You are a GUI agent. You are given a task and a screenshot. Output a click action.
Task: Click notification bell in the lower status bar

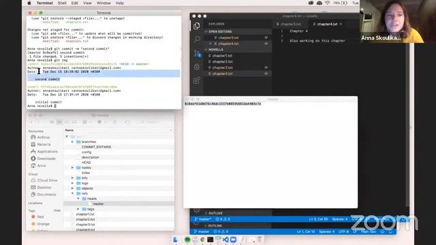390,231
